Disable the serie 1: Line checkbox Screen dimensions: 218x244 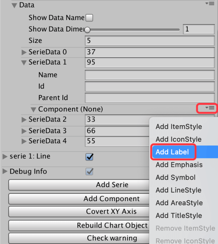click(x=90, y=157)
